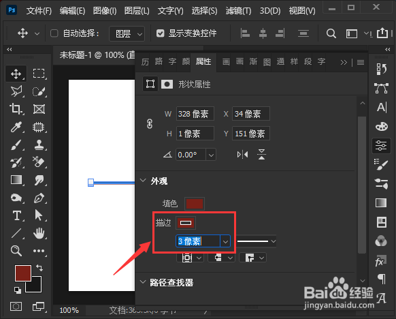Select the Path Selection tool
Image resolution: width=396 pixels, height=319 pixels.
coord(39,215)
